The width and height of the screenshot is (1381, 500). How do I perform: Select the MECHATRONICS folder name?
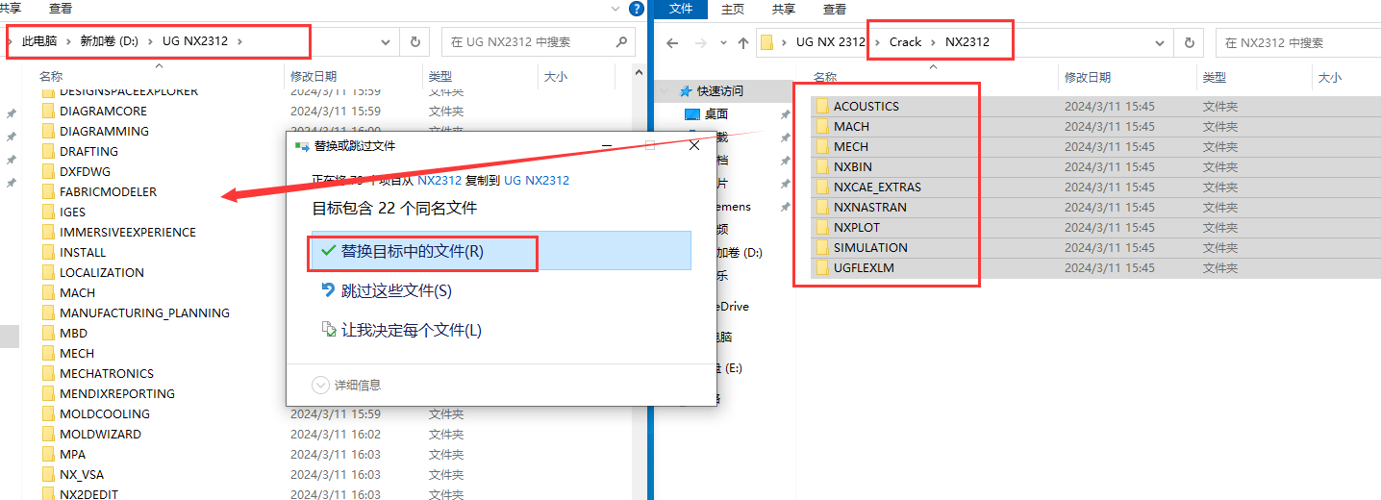(x=107, y=373)
